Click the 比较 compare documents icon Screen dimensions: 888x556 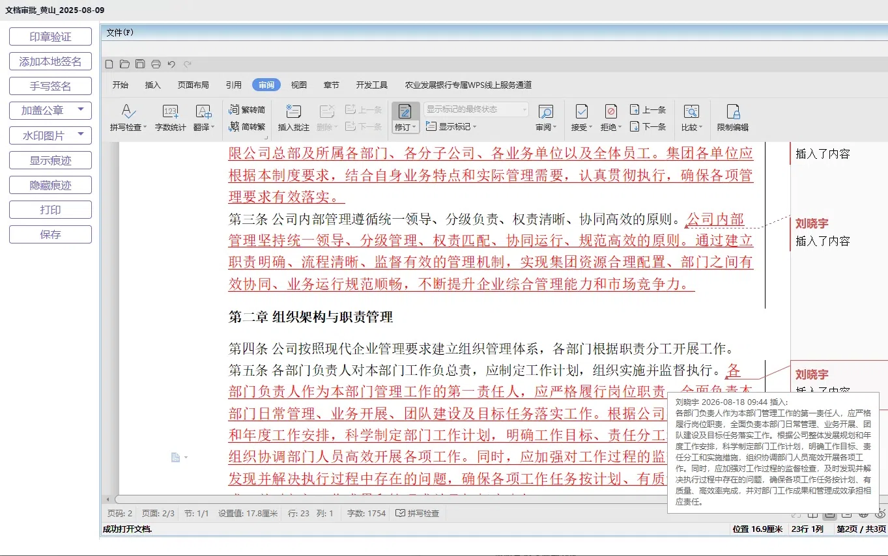tap(691, 111)
